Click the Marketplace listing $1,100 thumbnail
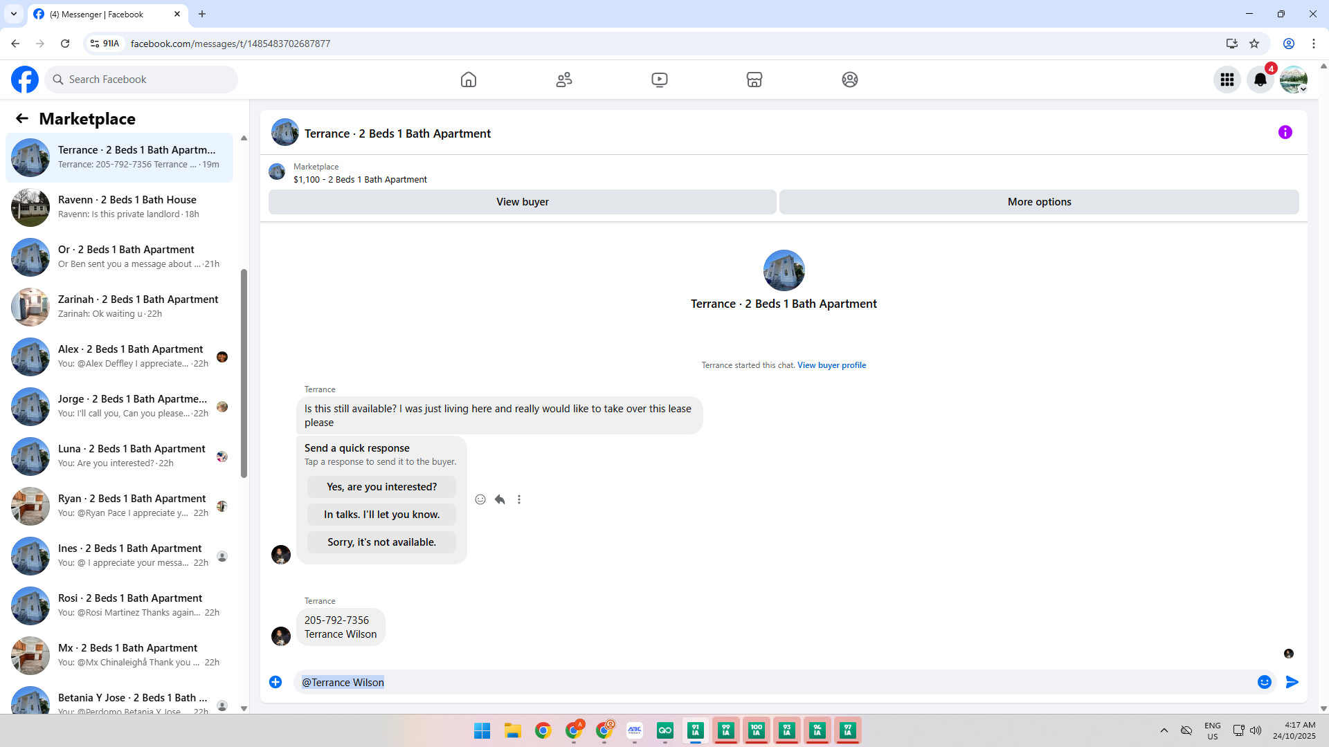This screenshot has height=747, width=1329. click(277, 172)
